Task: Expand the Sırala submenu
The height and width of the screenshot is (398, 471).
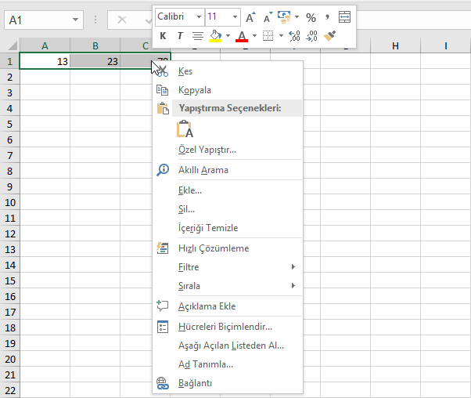Action: click(228, 286)
